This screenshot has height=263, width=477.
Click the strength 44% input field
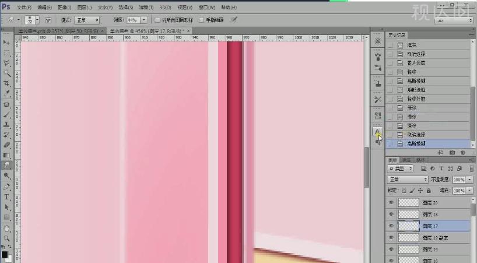pos(134,20)
